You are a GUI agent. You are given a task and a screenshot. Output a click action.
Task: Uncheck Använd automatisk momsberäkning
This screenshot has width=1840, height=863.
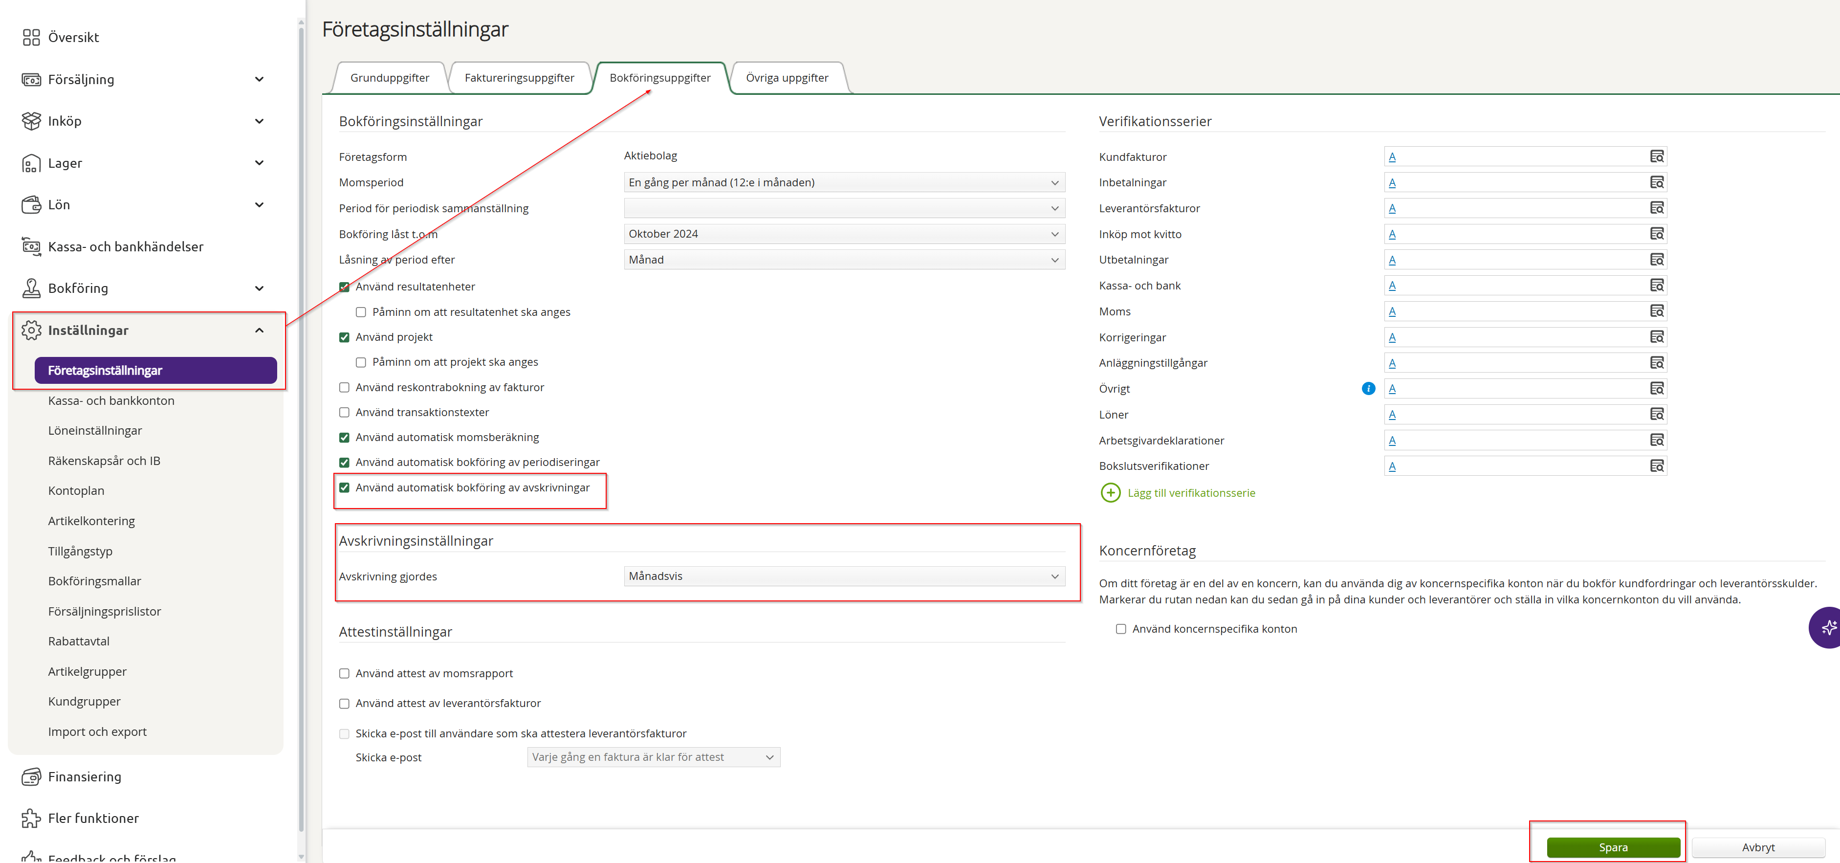point(344,437)
